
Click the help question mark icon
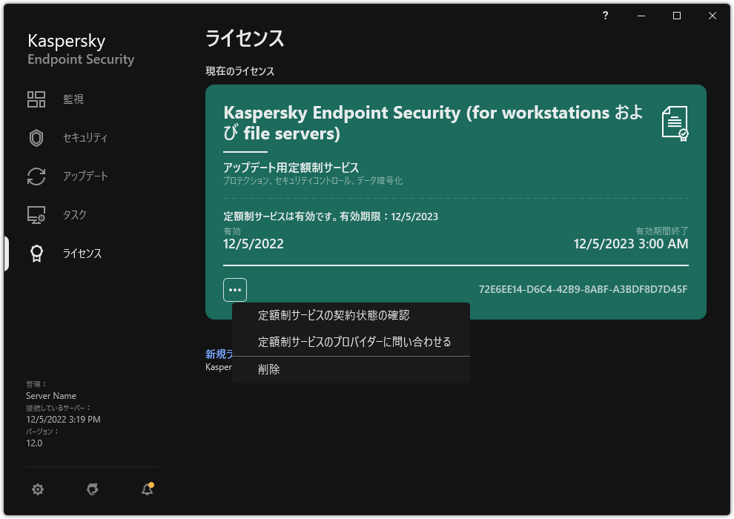pos(605,15)
